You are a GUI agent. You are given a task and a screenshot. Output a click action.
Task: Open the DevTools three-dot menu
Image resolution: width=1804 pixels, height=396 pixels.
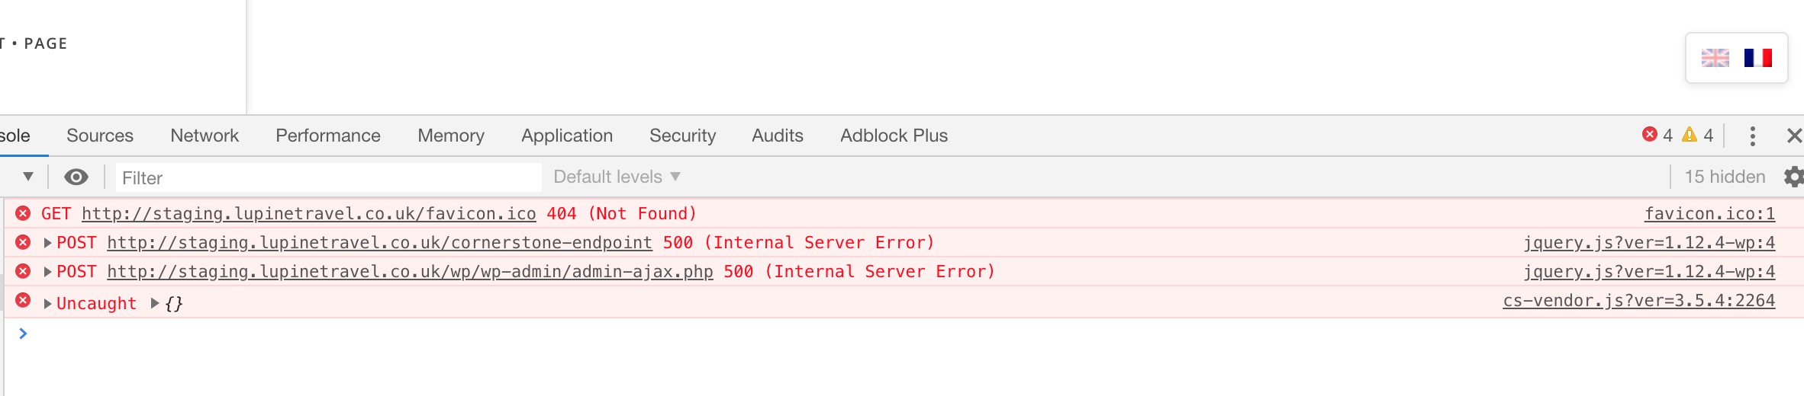[x=1753, y=136]
